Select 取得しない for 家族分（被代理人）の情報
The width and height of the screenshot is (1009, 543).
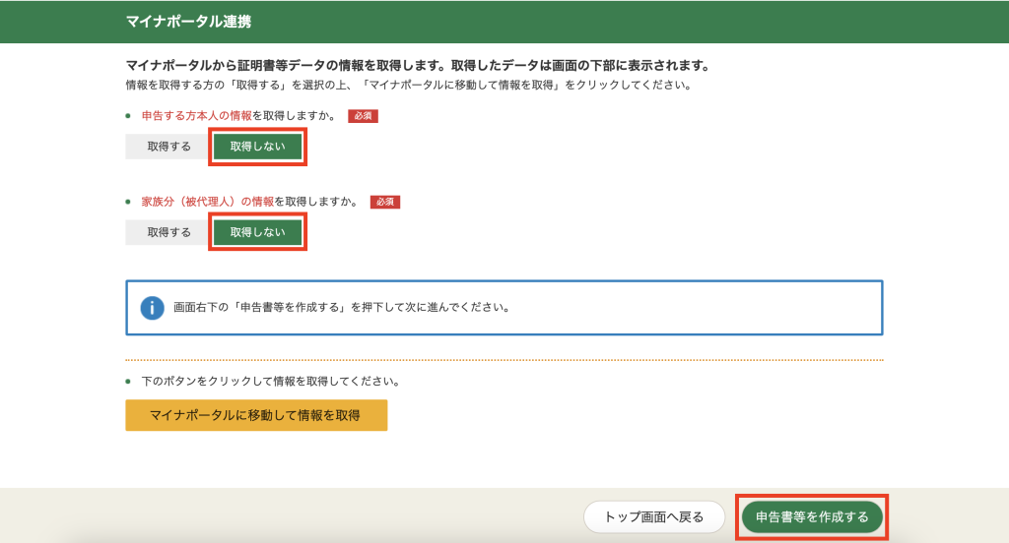pyautogui.click(x=257, y=232)
